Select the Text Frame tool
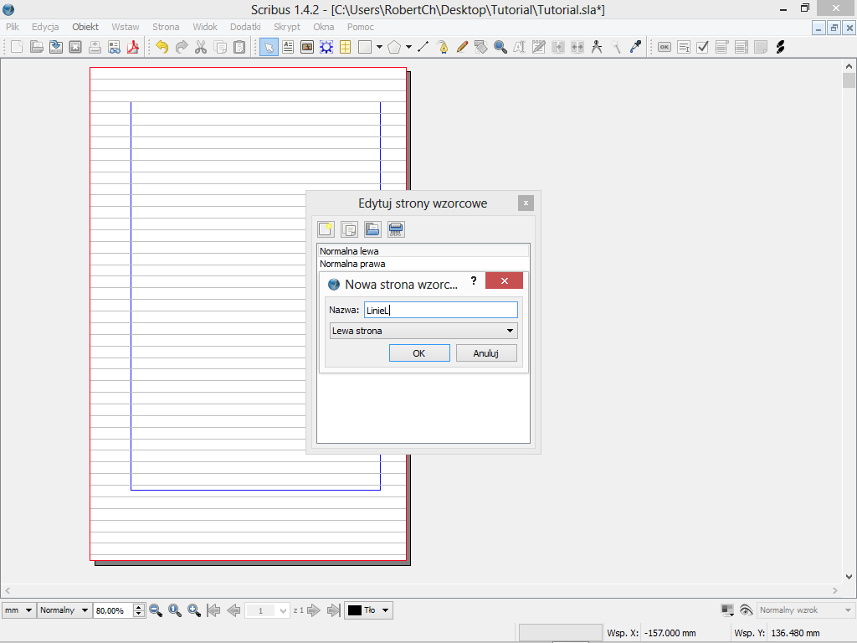Screen dimensions: 857x643 point(288,47)
